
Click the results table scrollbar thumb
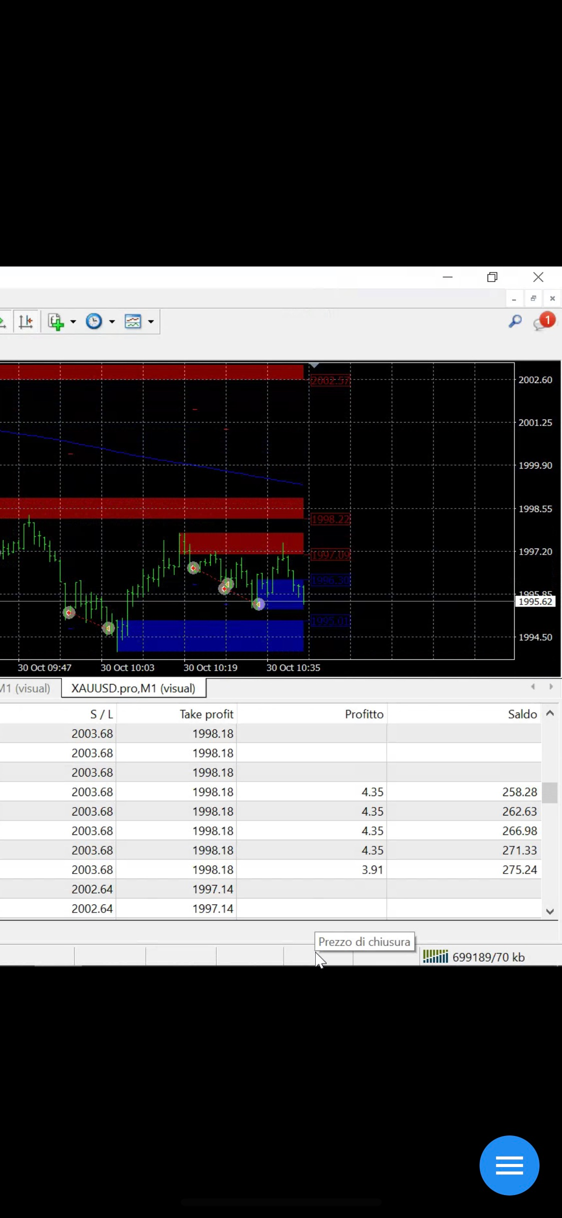coord(550,792)
